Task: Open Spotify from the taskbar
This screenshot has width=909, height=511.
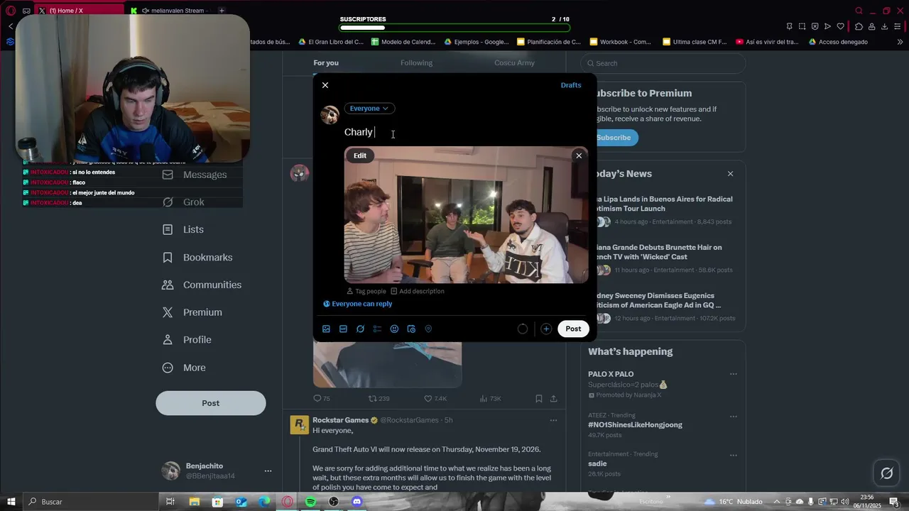Action: coord(310,502)
